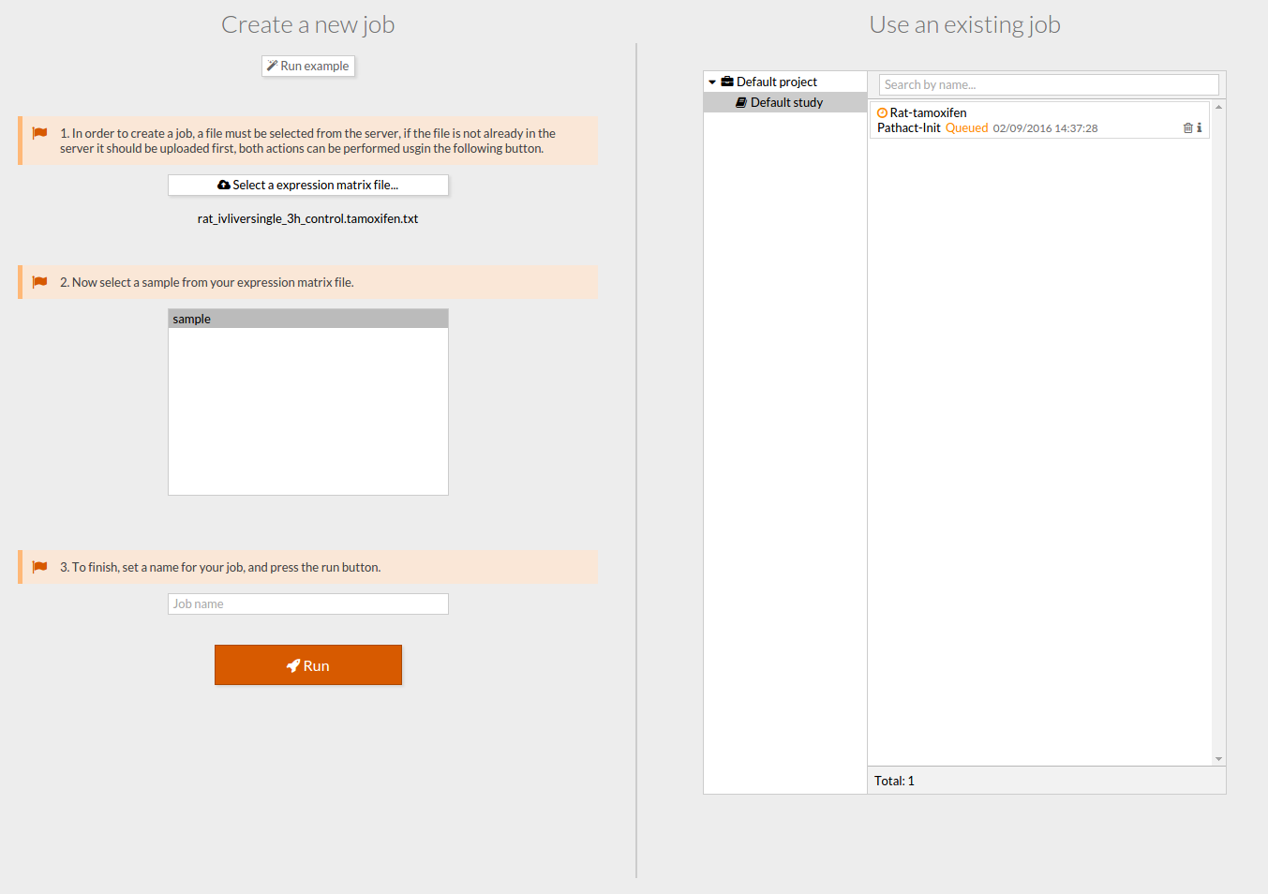
Task: Select the Default project tree item
Action: coord(785,82)
